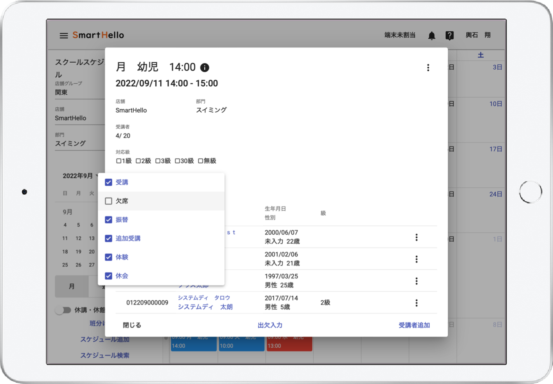553x384 pixels.
Task: Click the 3日 Saturday calendar cell
Action: point(481,79)
